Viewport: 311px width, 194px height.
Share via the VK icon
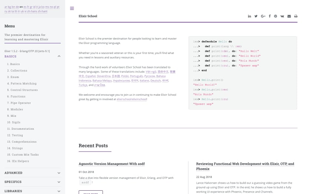282,16
